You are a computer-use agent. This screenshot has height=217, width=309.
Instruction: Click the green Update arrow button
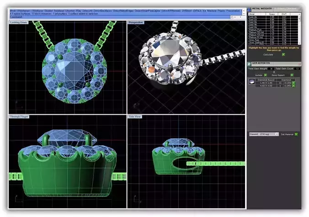(x=266, y=75)
